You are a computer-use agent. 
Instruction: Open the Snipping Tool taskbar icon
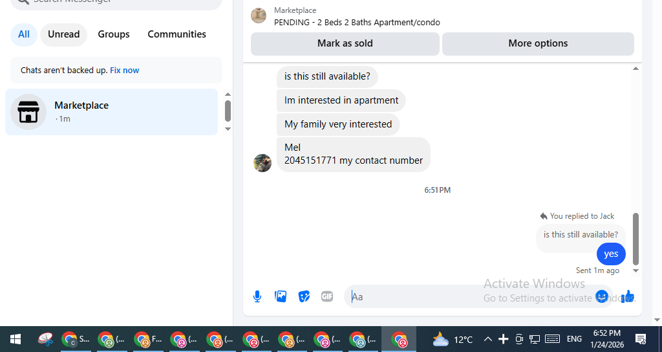coord(46,339)
